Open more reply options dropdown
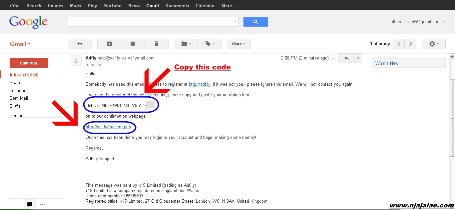 358,58
